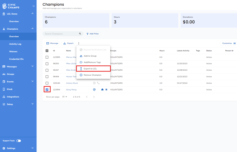Click the Id 123994 cell
237x152 pixels.
click(x=57, y=89)
